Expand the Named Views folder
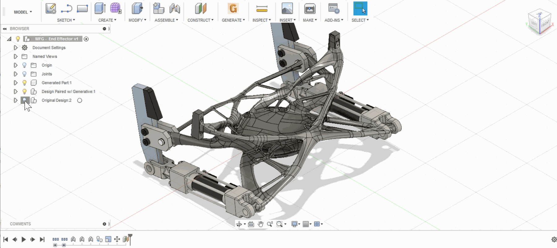Screen dimensions: 557x248 tap(15, 56)
